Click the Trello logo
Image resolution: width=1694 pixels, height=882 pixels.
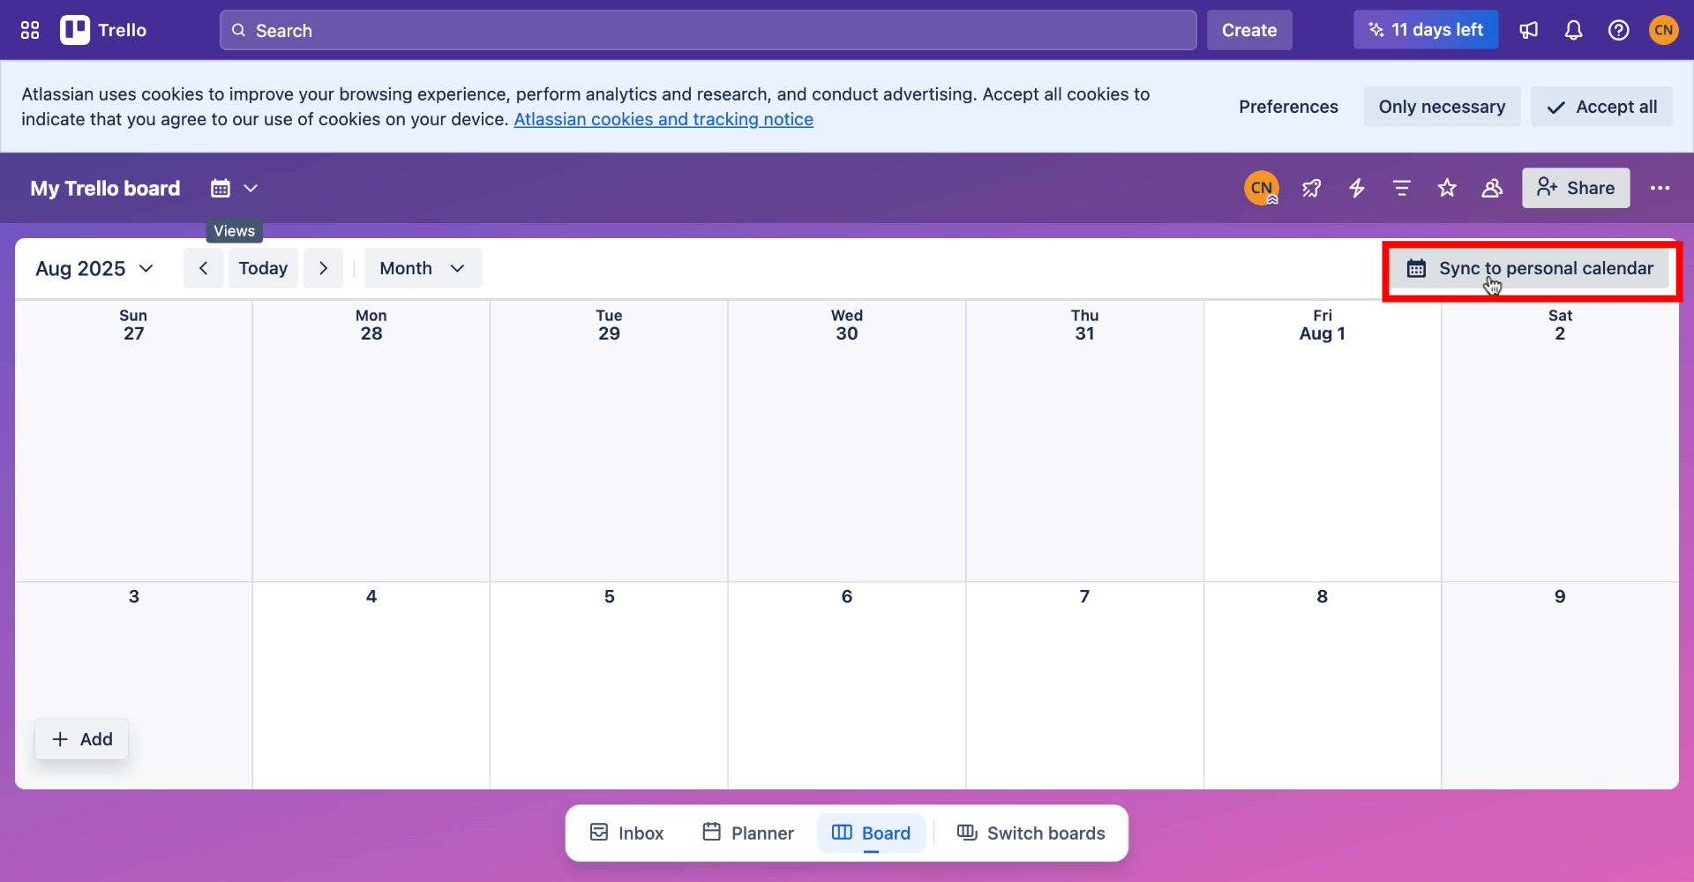coord(103,29)
